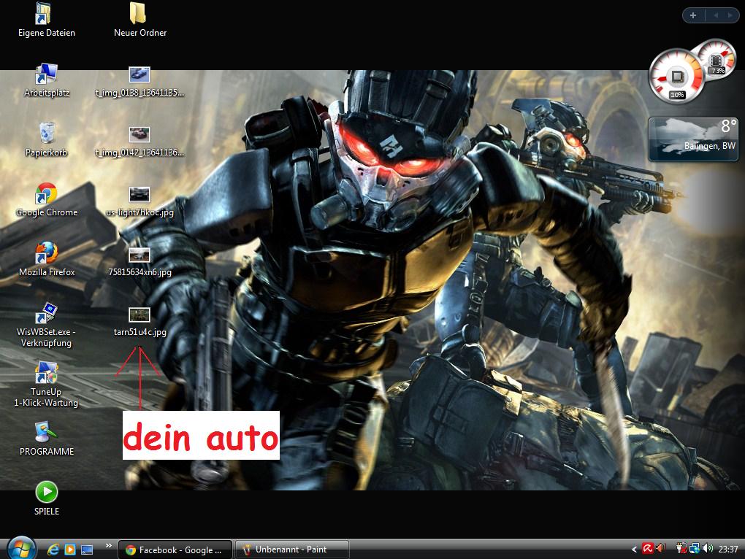Click the sidebar previous page arrow

[715, 15]
